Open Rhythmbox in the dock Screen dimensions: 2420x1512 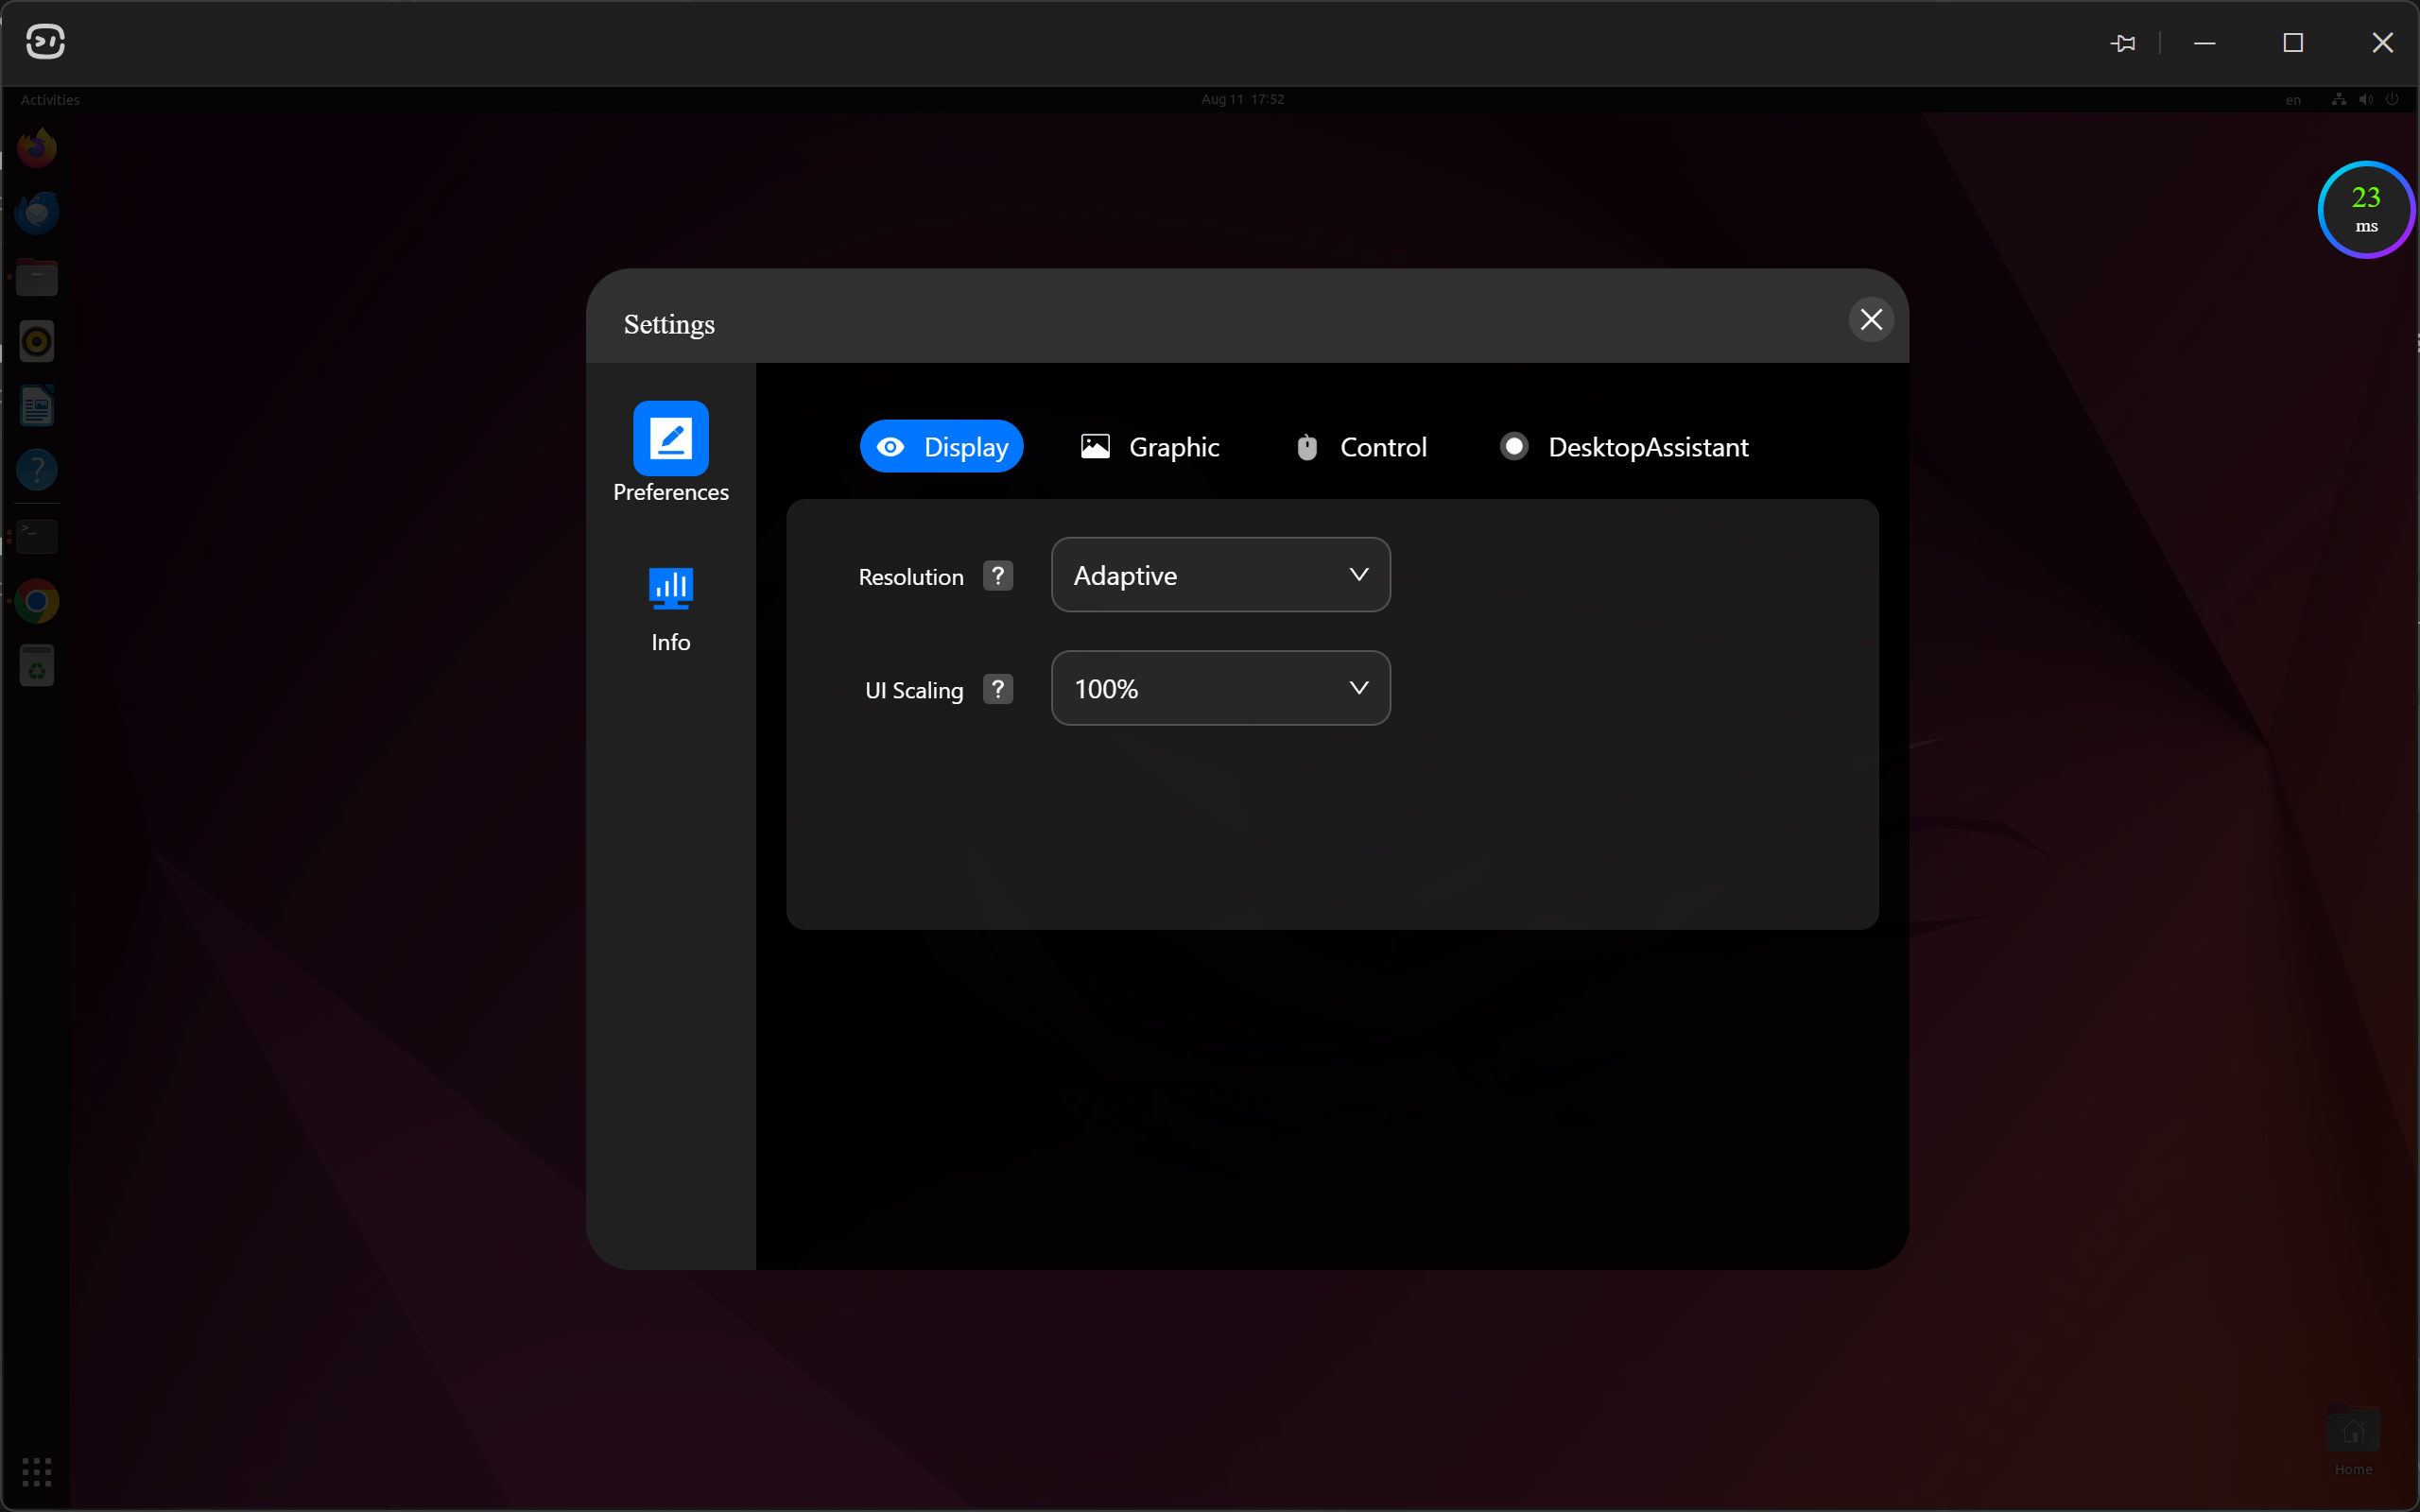[x=37, y=342]
